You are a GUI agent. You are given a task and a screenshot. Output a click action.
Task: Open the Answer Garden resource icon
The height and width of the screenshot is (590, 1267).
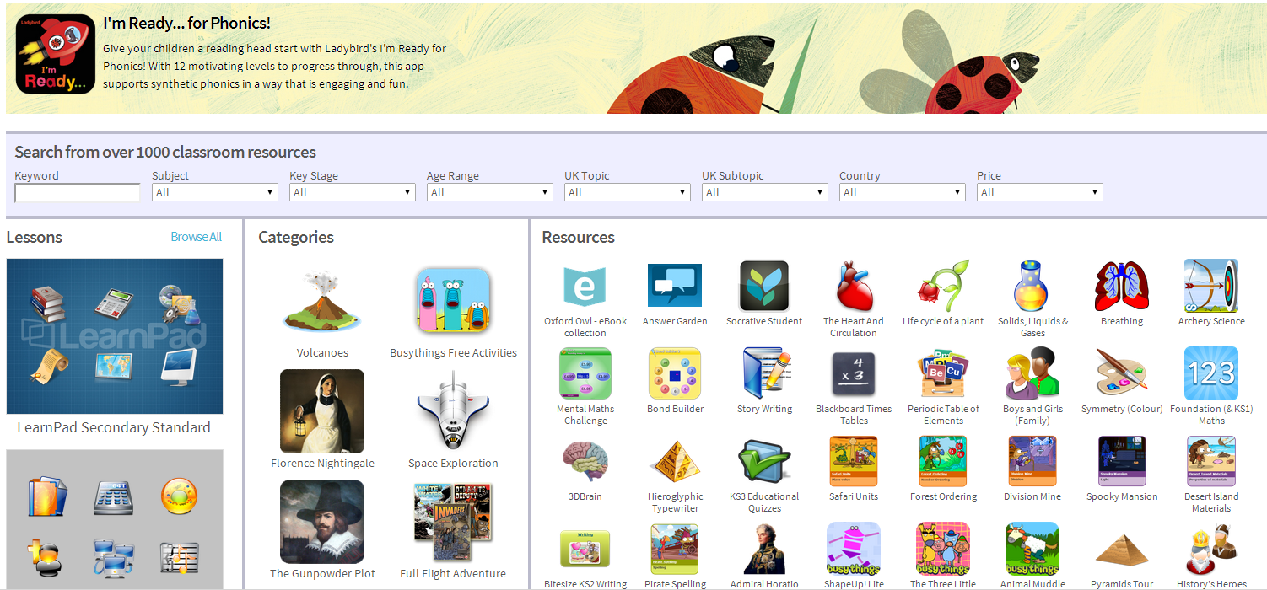pyautogui.click(x=674, y=286)
